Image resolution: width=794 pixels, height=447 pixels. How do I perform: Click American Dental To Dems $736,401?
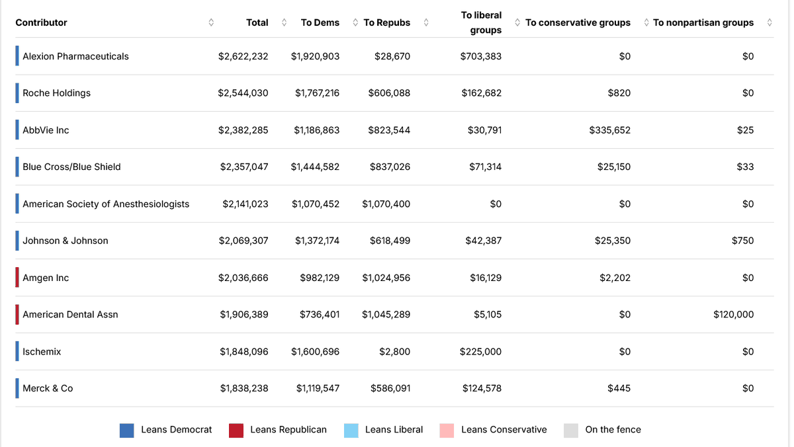pos(320,315)
